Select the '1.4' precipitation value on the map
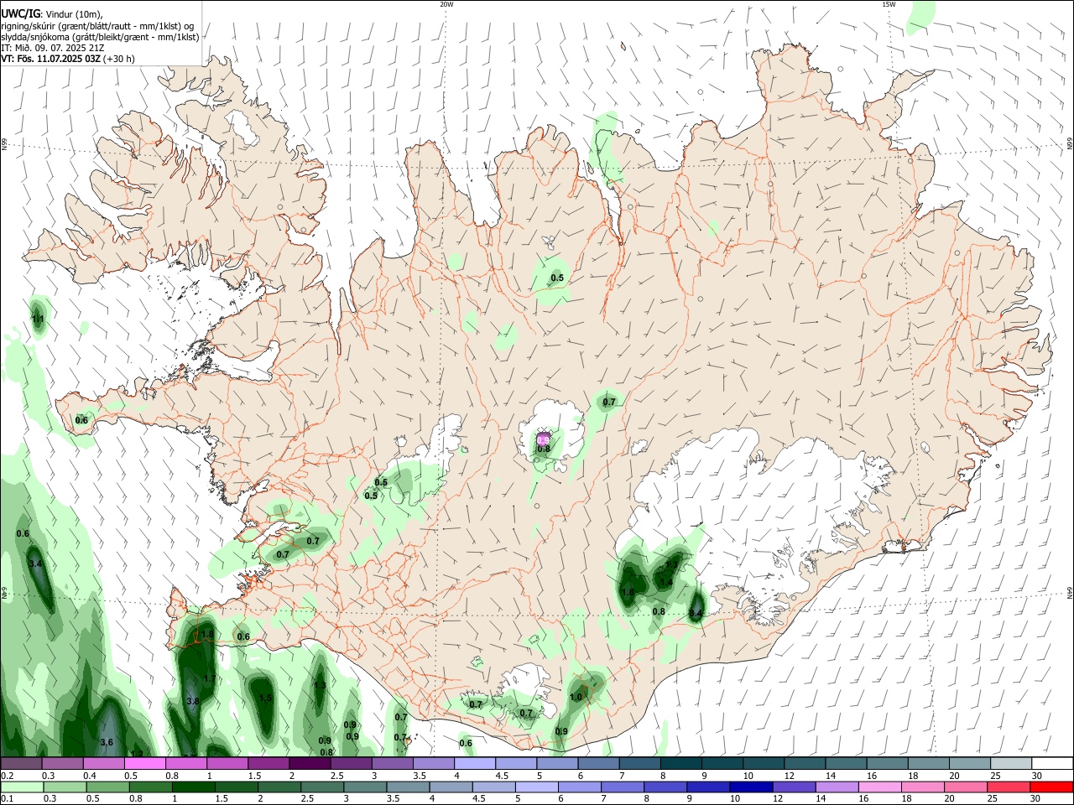The width and height of the screenshot is (1074, 805). pyautogui.click(x=666, y=582)
